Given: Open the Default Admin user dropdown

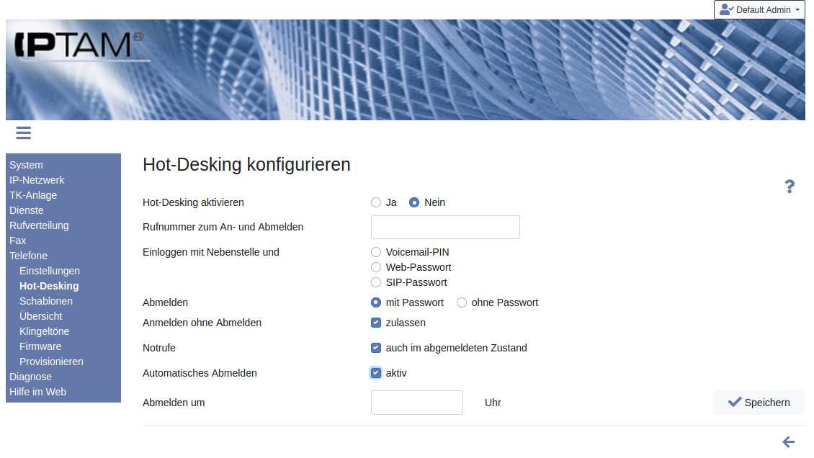Looking at the screenshot, I should click(x=759, y=10).
